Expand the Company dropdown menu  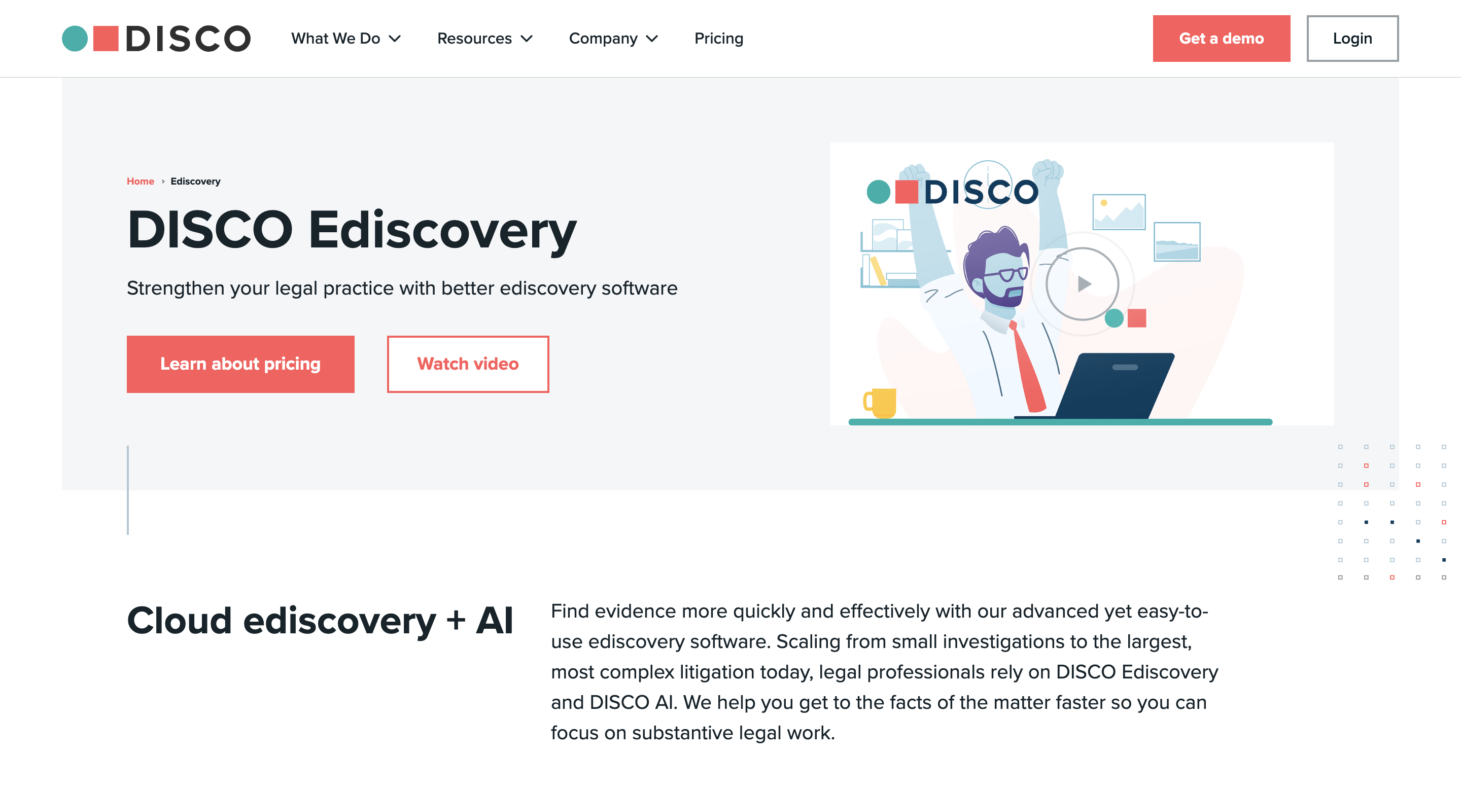click(612, 39)
